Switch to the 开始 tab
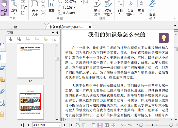 click(x=14, y=27)
